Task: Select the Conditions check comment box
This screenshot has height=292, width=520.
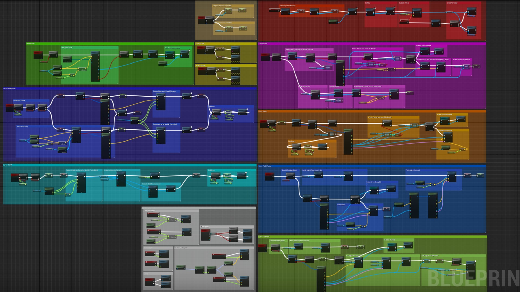Action: pyautogui.click(x=19, y=101)
